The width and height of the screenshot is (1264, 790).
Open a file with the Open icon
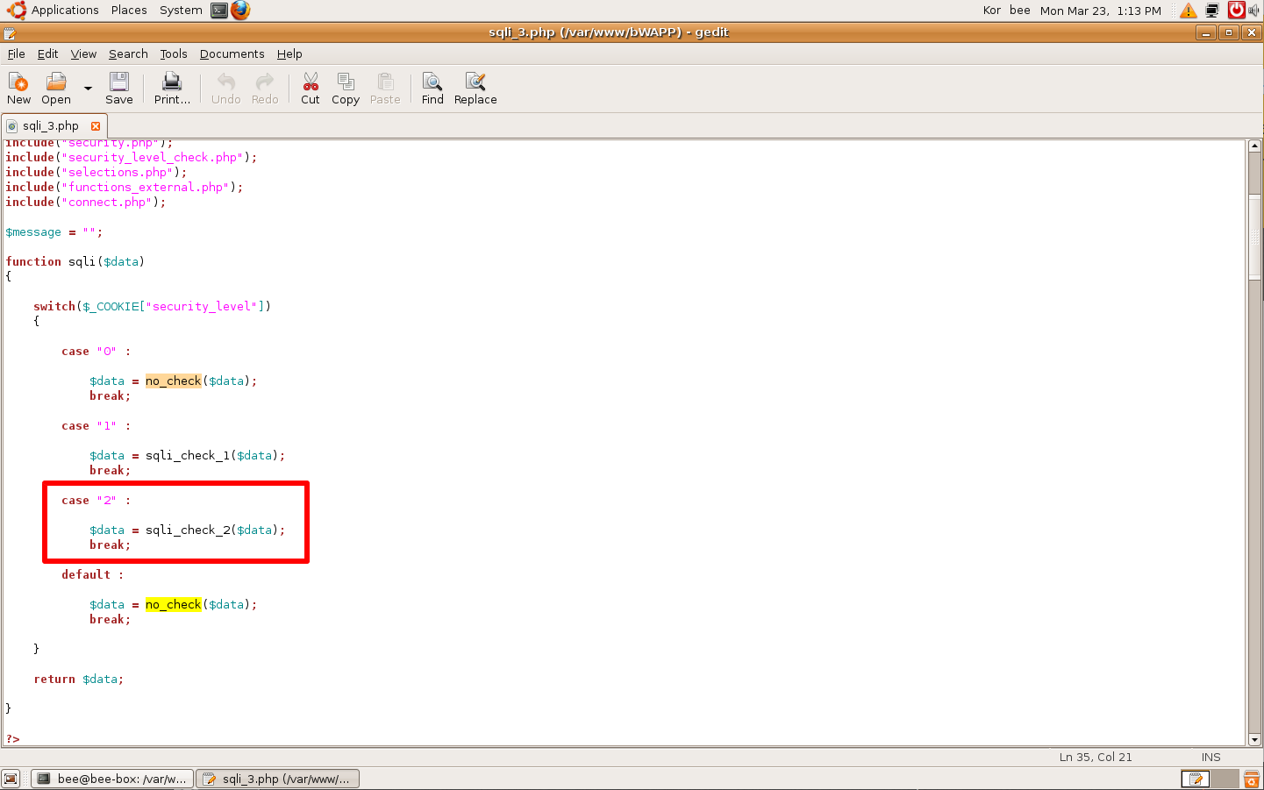tap(56, 89)
